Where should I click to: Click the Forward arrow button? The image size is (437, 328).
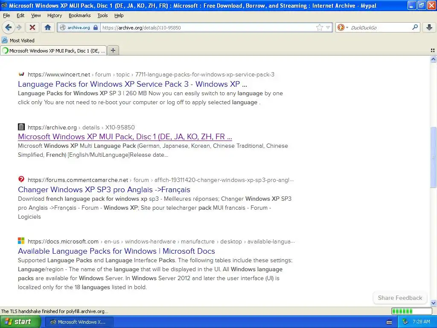point(19,27)
